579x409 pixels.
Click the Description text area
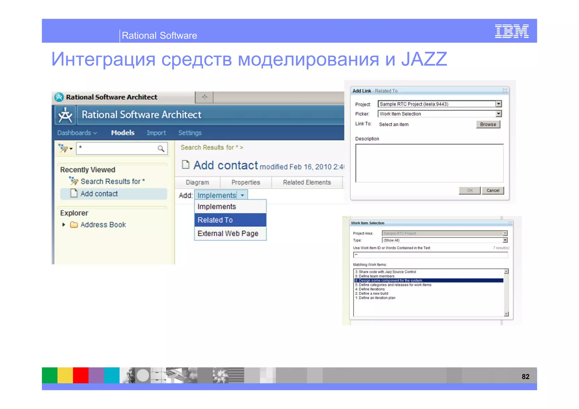point(429,163)
